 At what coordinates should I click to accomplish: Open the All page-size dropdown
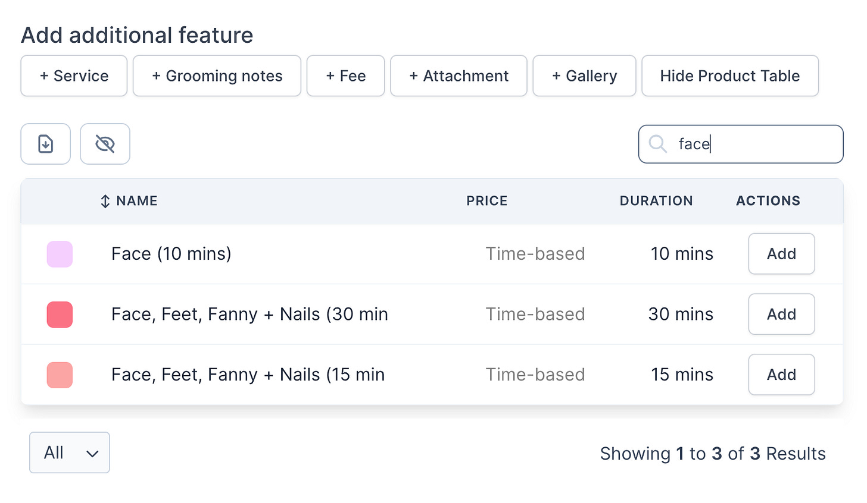point(70,453)
